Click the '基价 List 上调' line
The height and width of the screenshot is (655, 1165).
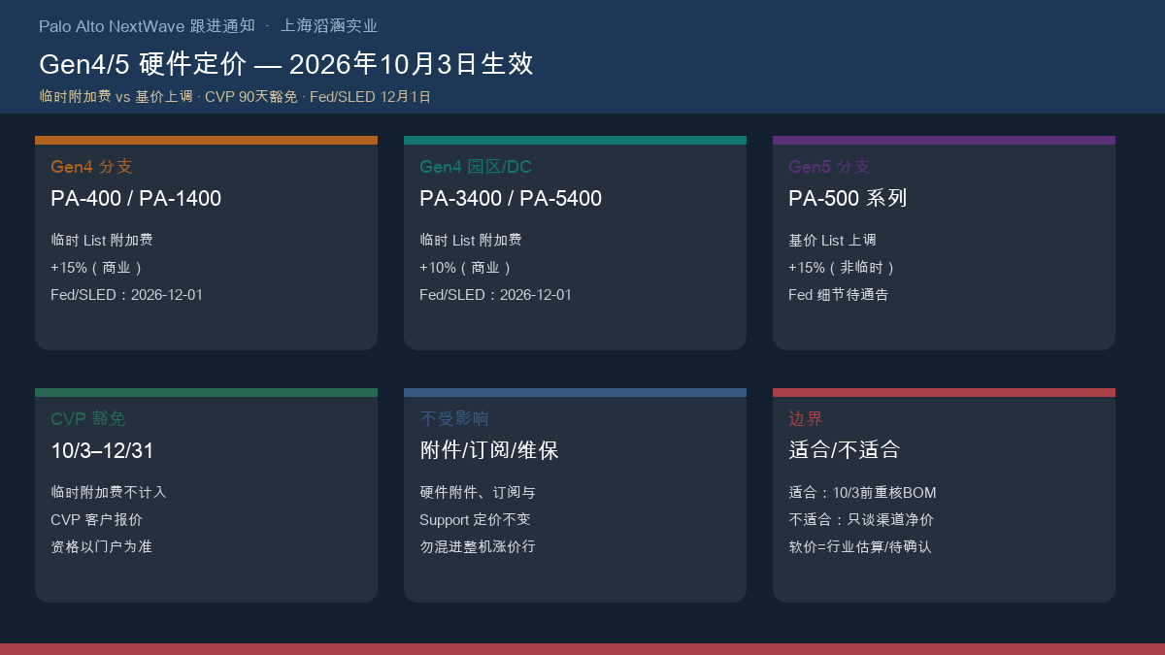coord(833,241)
